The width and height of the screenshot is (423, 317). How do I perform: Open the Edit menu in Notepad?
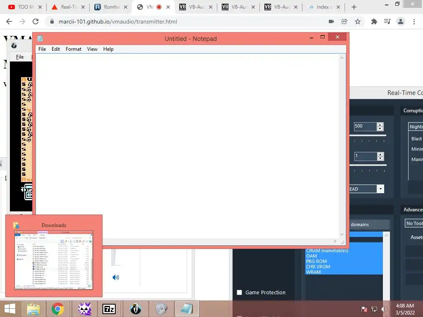[56, 49]
